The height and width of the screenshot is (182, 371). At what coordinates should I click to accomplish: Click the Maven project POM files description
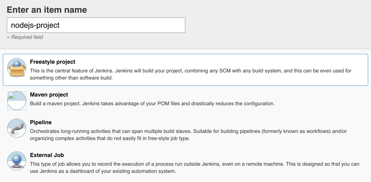(x=152, y=103)
